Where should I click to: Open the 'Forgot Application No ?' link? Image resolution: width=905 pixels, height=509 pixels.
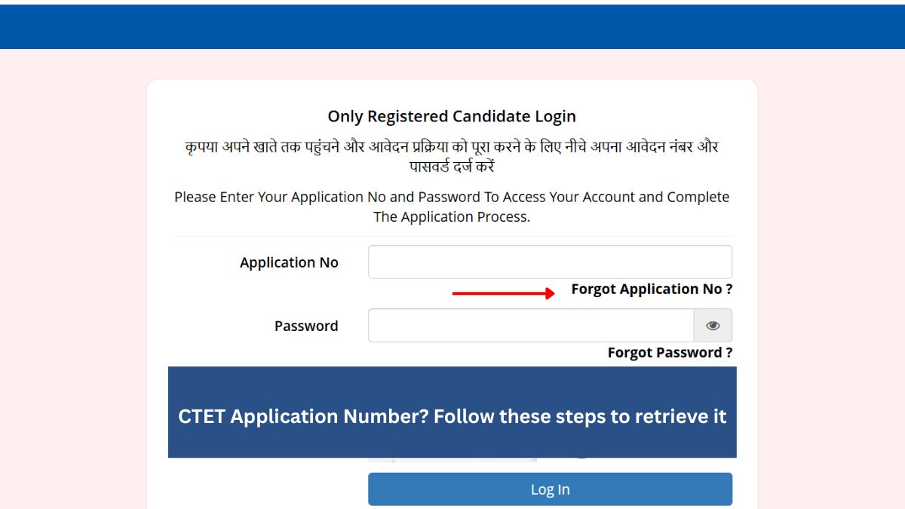click(x=652, y=289)
